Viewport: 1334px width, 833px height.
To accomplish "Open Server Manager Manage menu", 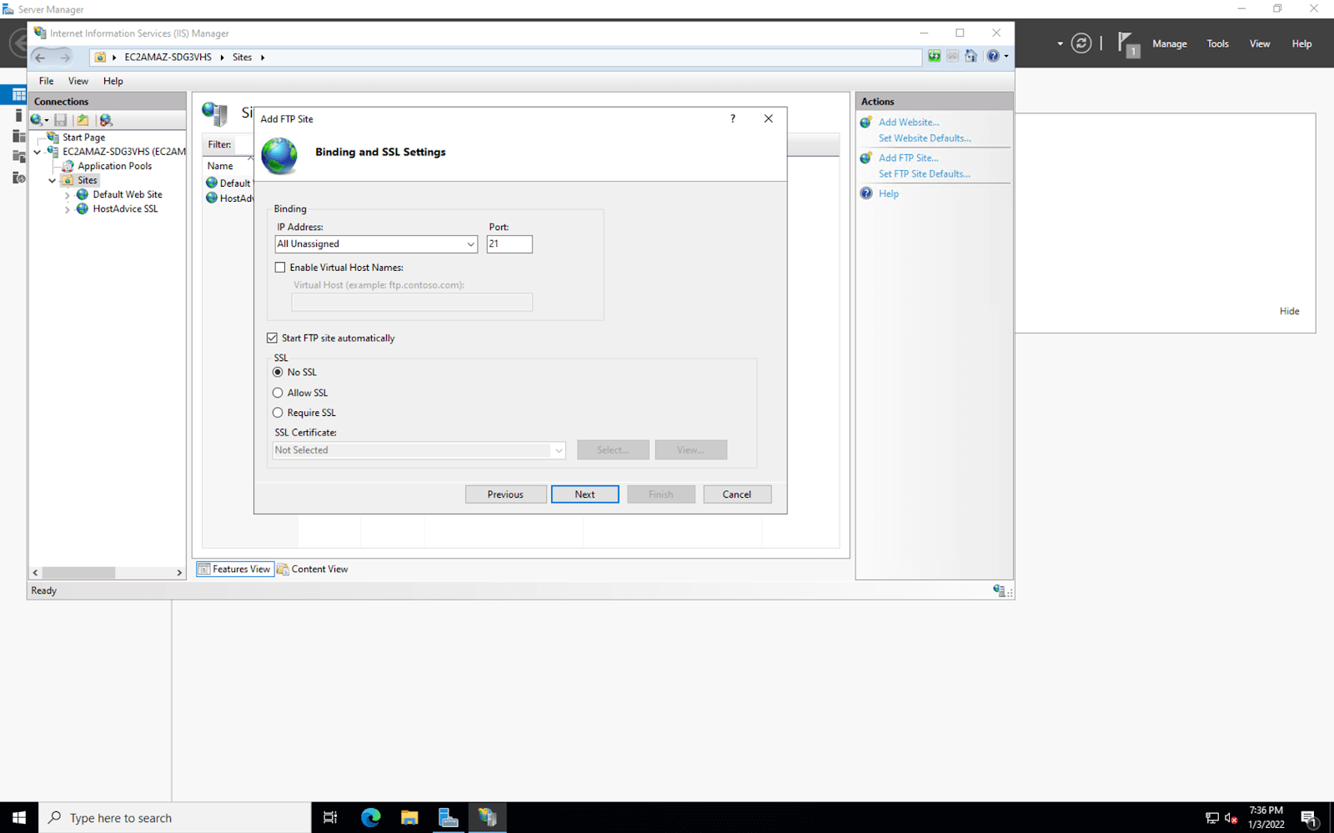I will pyautogui.click(x=1169, y=43).
